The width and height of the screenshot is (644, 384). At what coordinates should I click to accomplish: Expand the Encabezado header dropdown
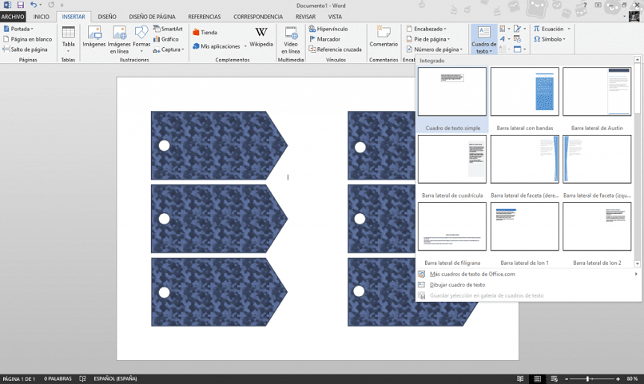click(x=427, y=29)
